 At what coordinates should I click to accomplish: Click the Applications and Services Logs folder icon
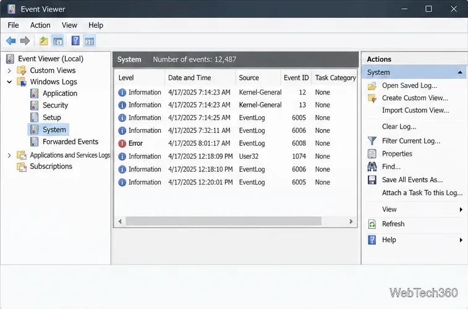[22, 155]
